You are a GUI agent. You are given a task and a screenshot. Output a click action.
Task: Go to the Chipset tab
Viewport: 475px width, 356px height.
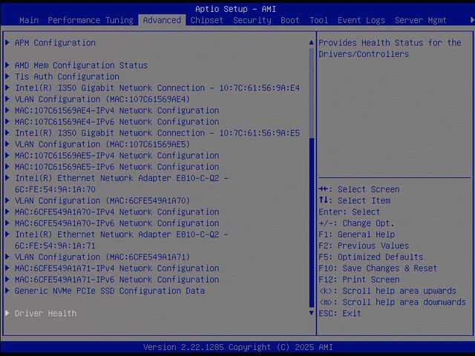[x=206, y=20]
